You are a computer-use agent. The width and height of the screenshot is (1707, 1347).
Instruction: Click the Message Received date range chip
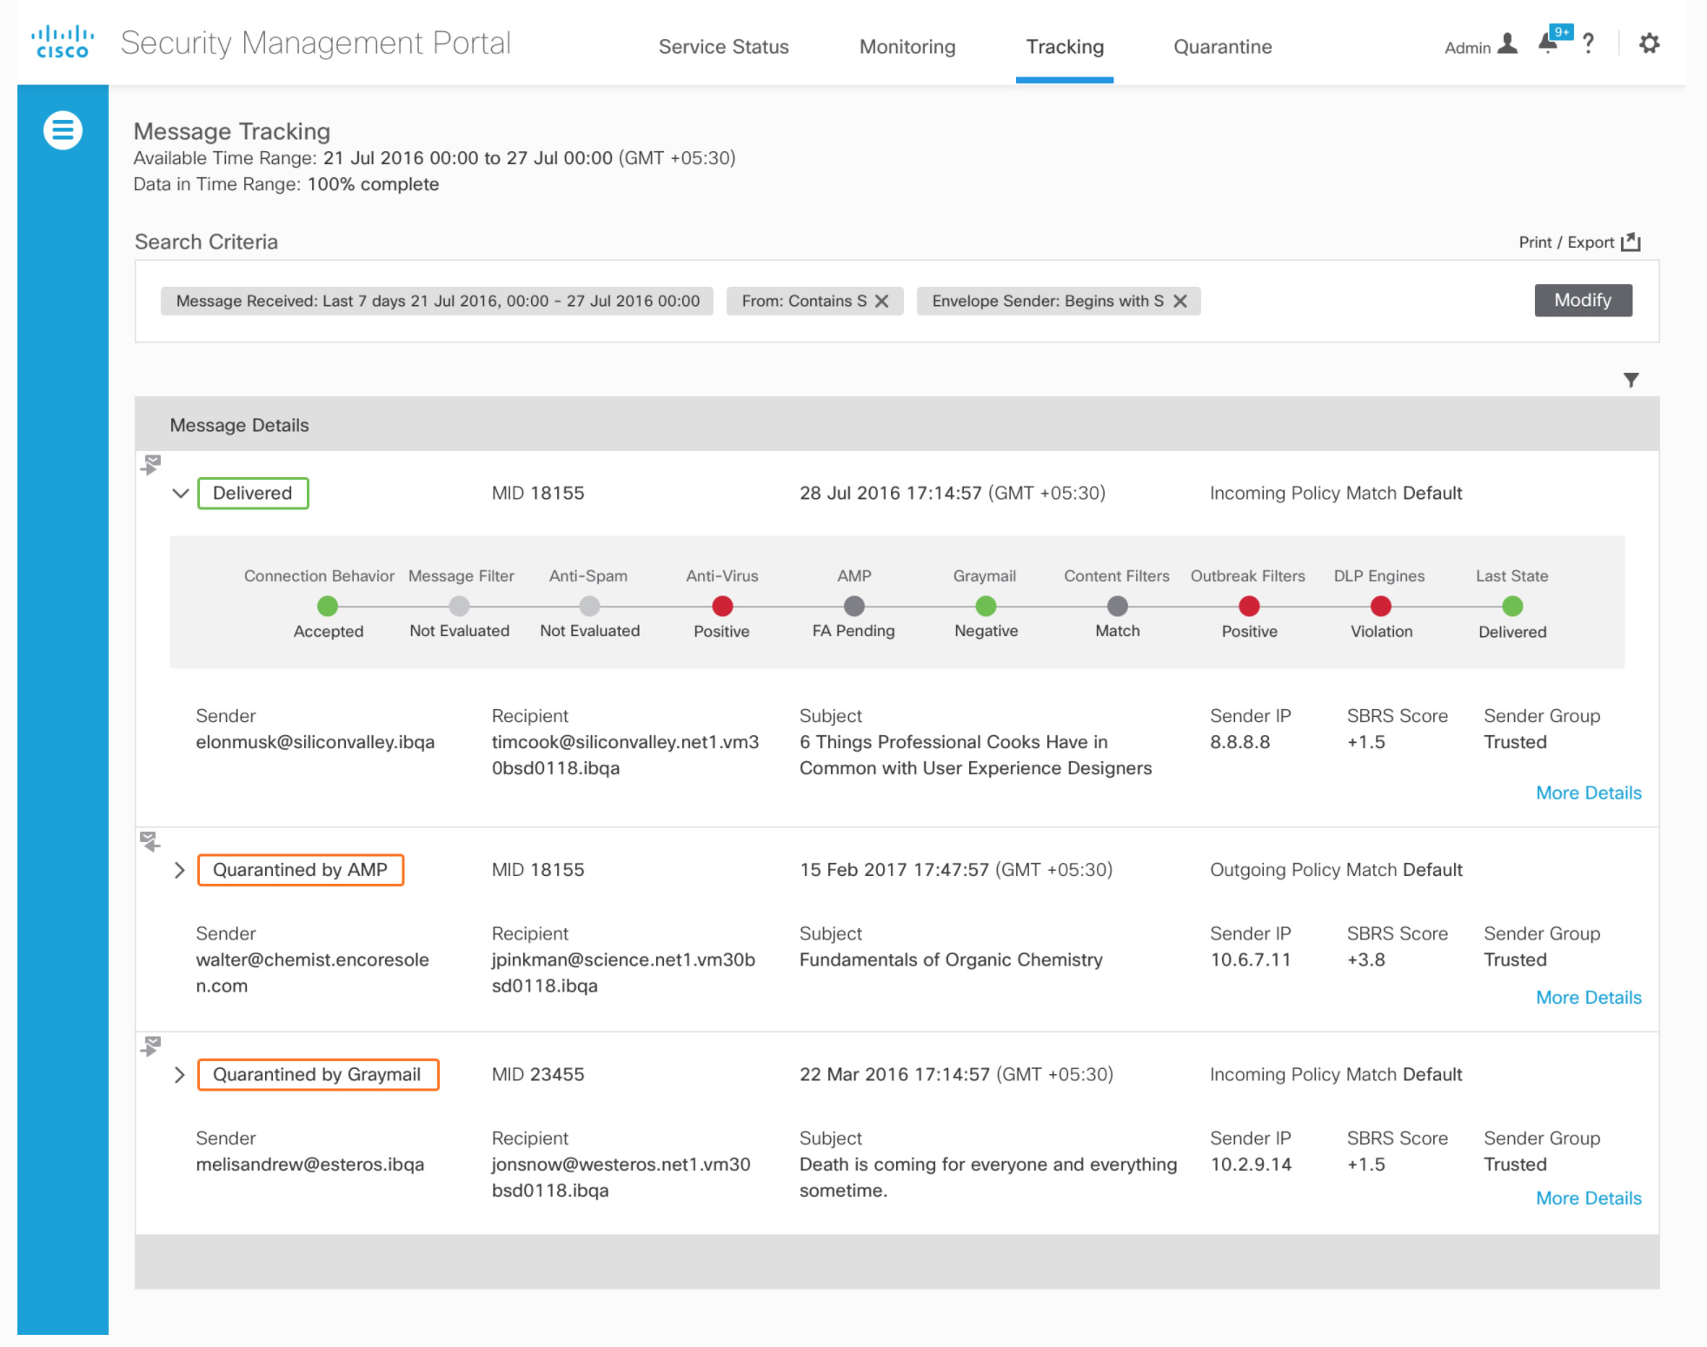point(437,301)
